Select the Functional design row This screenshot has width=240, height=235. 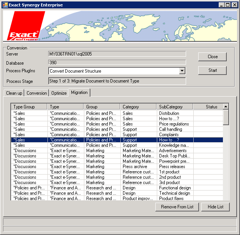pos(117,188)
